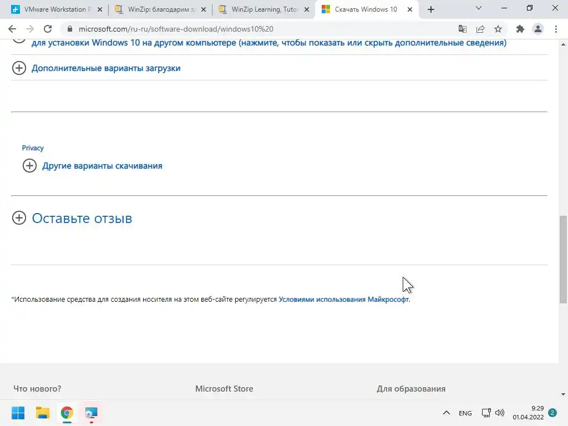
Task: Click the Оставьте отзыв heading
Action: [x=82, y=218]
